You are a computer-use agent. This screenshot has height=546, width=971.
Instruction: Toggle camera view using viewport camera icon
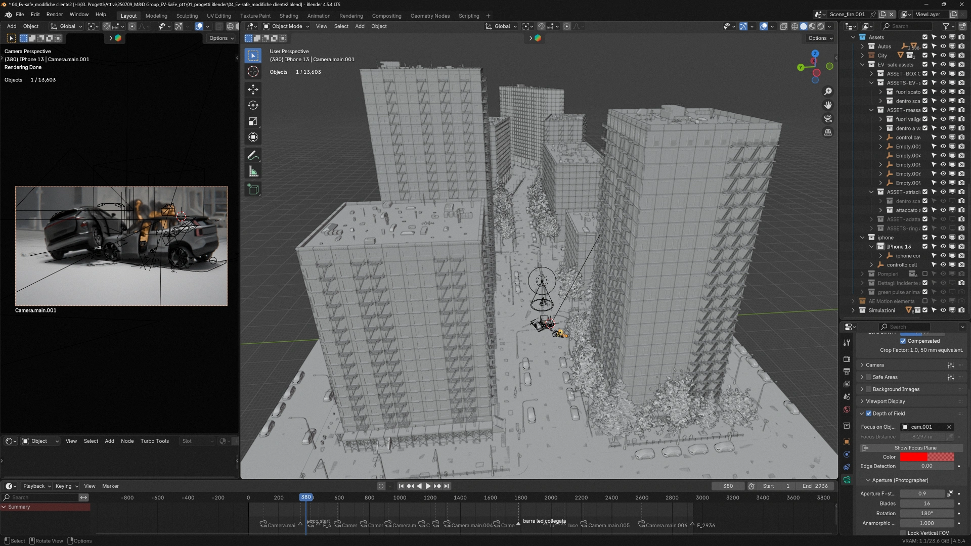pos(828,119)
